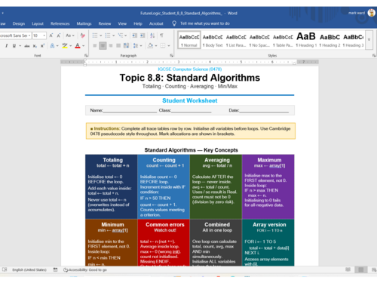377x283 pixels.
Task: Apply the List Paragraph style
Action: 236,40
